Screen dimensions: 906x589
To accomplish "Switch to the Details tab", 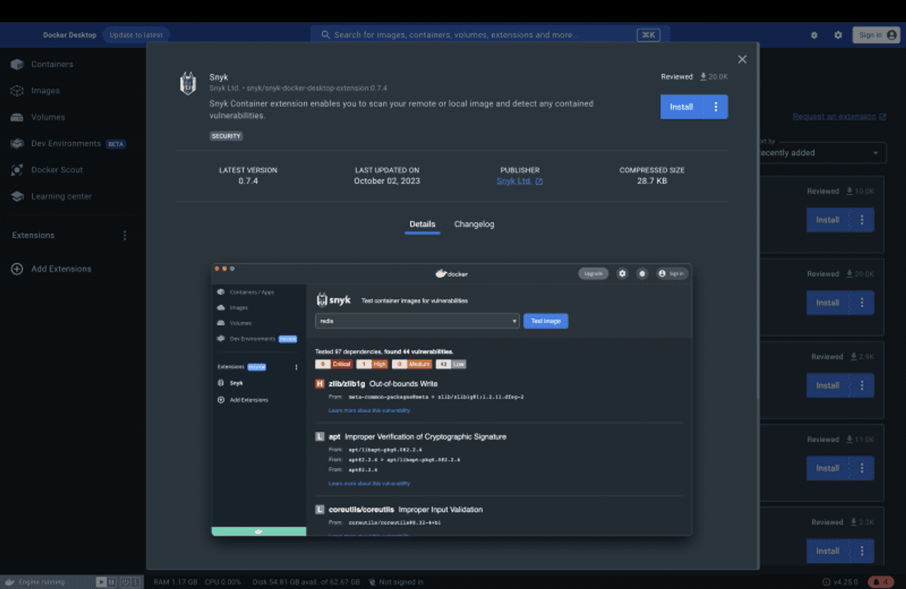I will click(422, 224).
